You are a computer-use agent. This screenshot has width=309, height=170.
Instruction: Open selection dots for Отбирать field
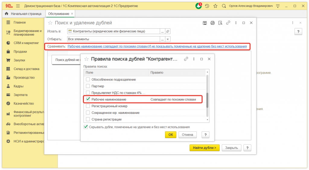162,39
